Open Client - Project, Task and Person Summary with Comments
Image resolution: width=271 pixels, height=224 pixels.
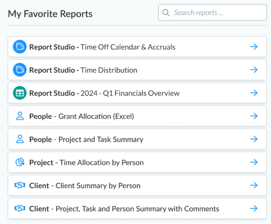137,208
